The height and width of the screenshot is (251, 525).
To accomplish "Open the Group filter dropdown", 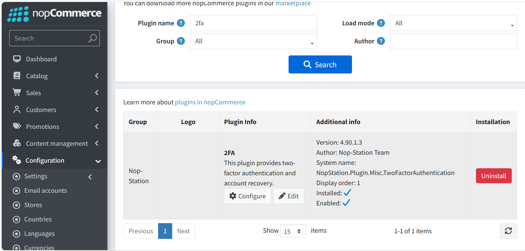I will 253,41.
